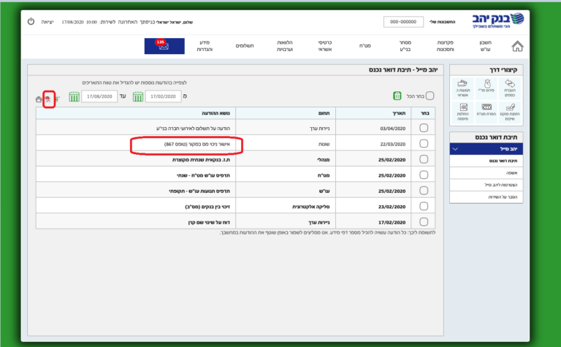The image size is (561, 347).
Task: Click the power icon to log out
Action: (30, 22)
